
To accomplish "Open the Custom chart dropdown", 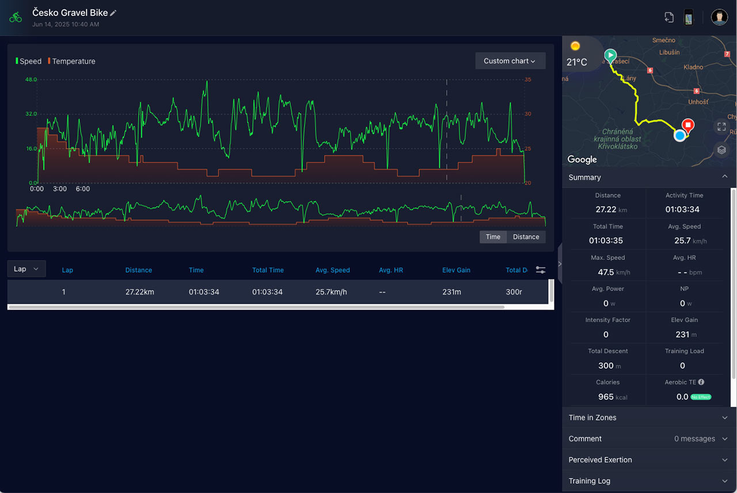I will (510, 61).
